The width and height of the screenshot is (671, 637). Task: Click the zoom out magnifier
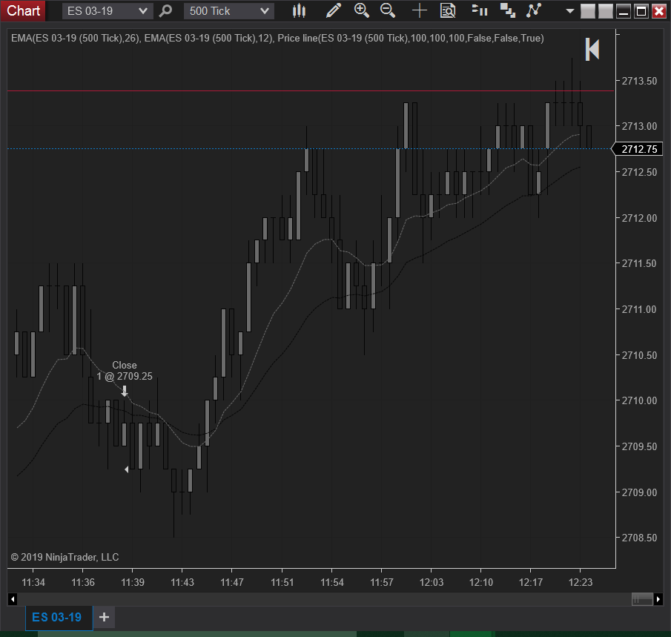(x=388, y=10)
